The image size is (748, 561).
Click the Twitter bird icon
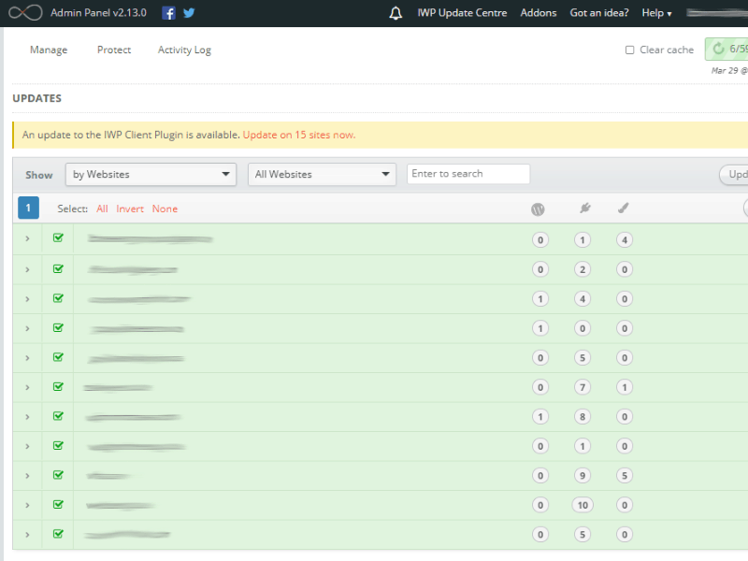[x=189, y=13]
